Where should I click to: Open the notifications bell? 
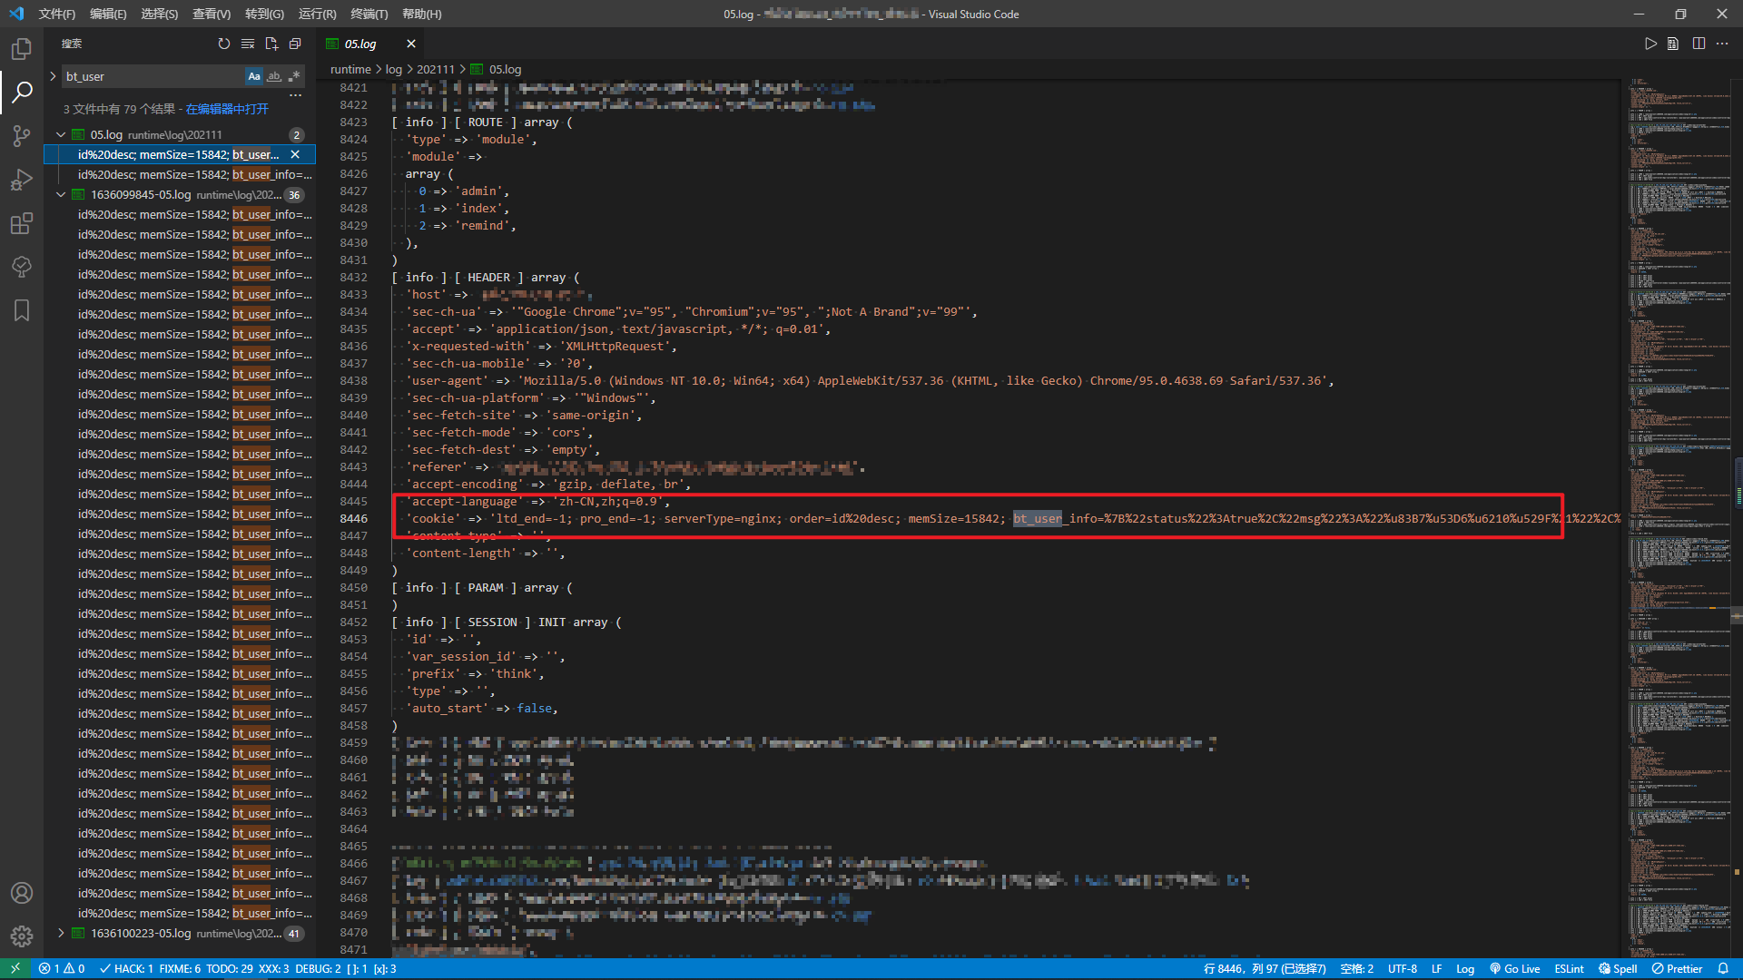pos(1723,968)
